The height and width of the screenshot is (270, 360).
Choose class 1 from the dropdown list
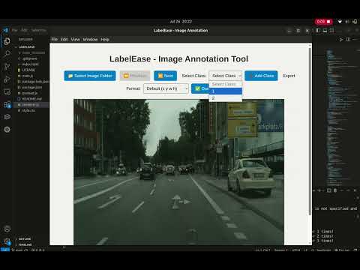tap(226, 91)
